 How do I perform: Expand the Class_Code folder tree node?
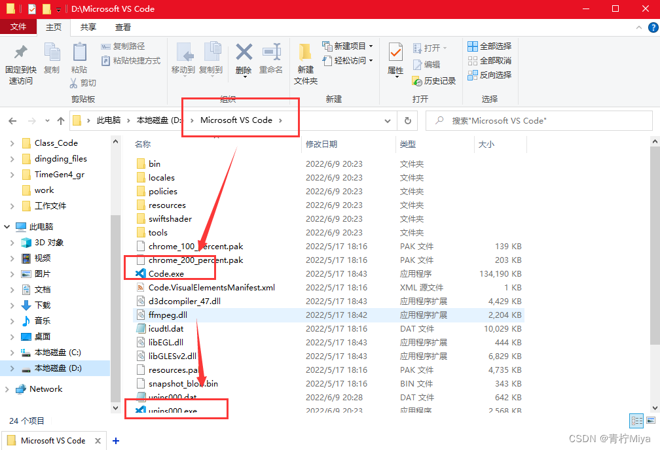[12, 143]
